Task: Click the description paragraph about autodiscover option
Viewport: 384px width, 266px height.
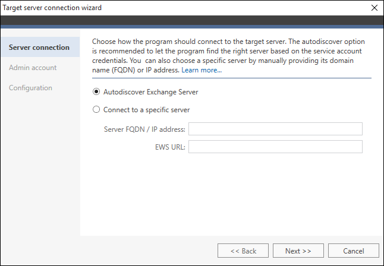Action: click(x=228, y=56)
